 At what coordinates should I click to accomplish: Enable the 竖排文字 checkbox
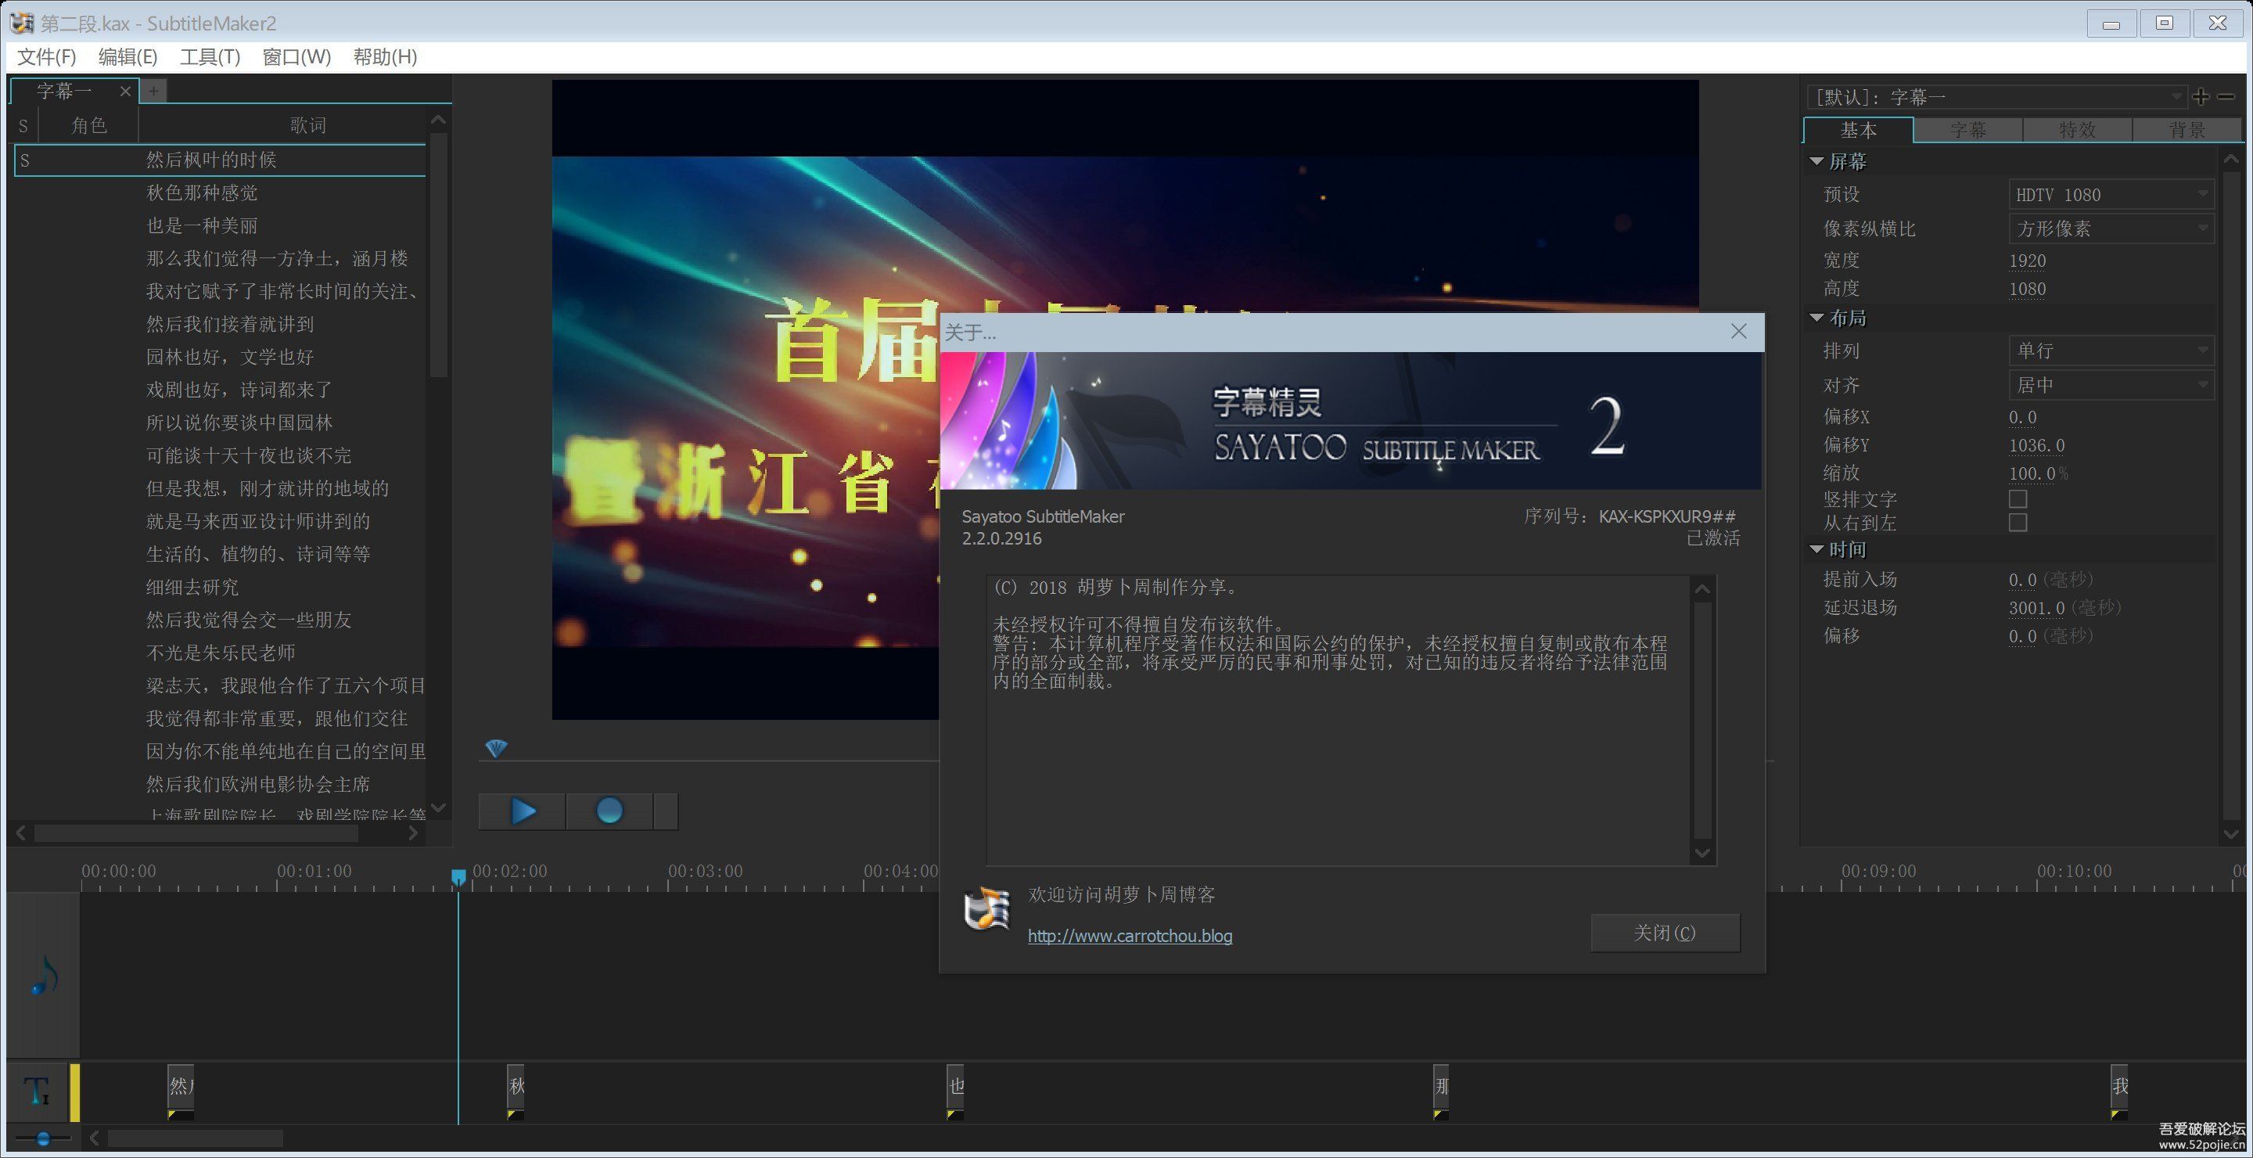[2018, 498]
